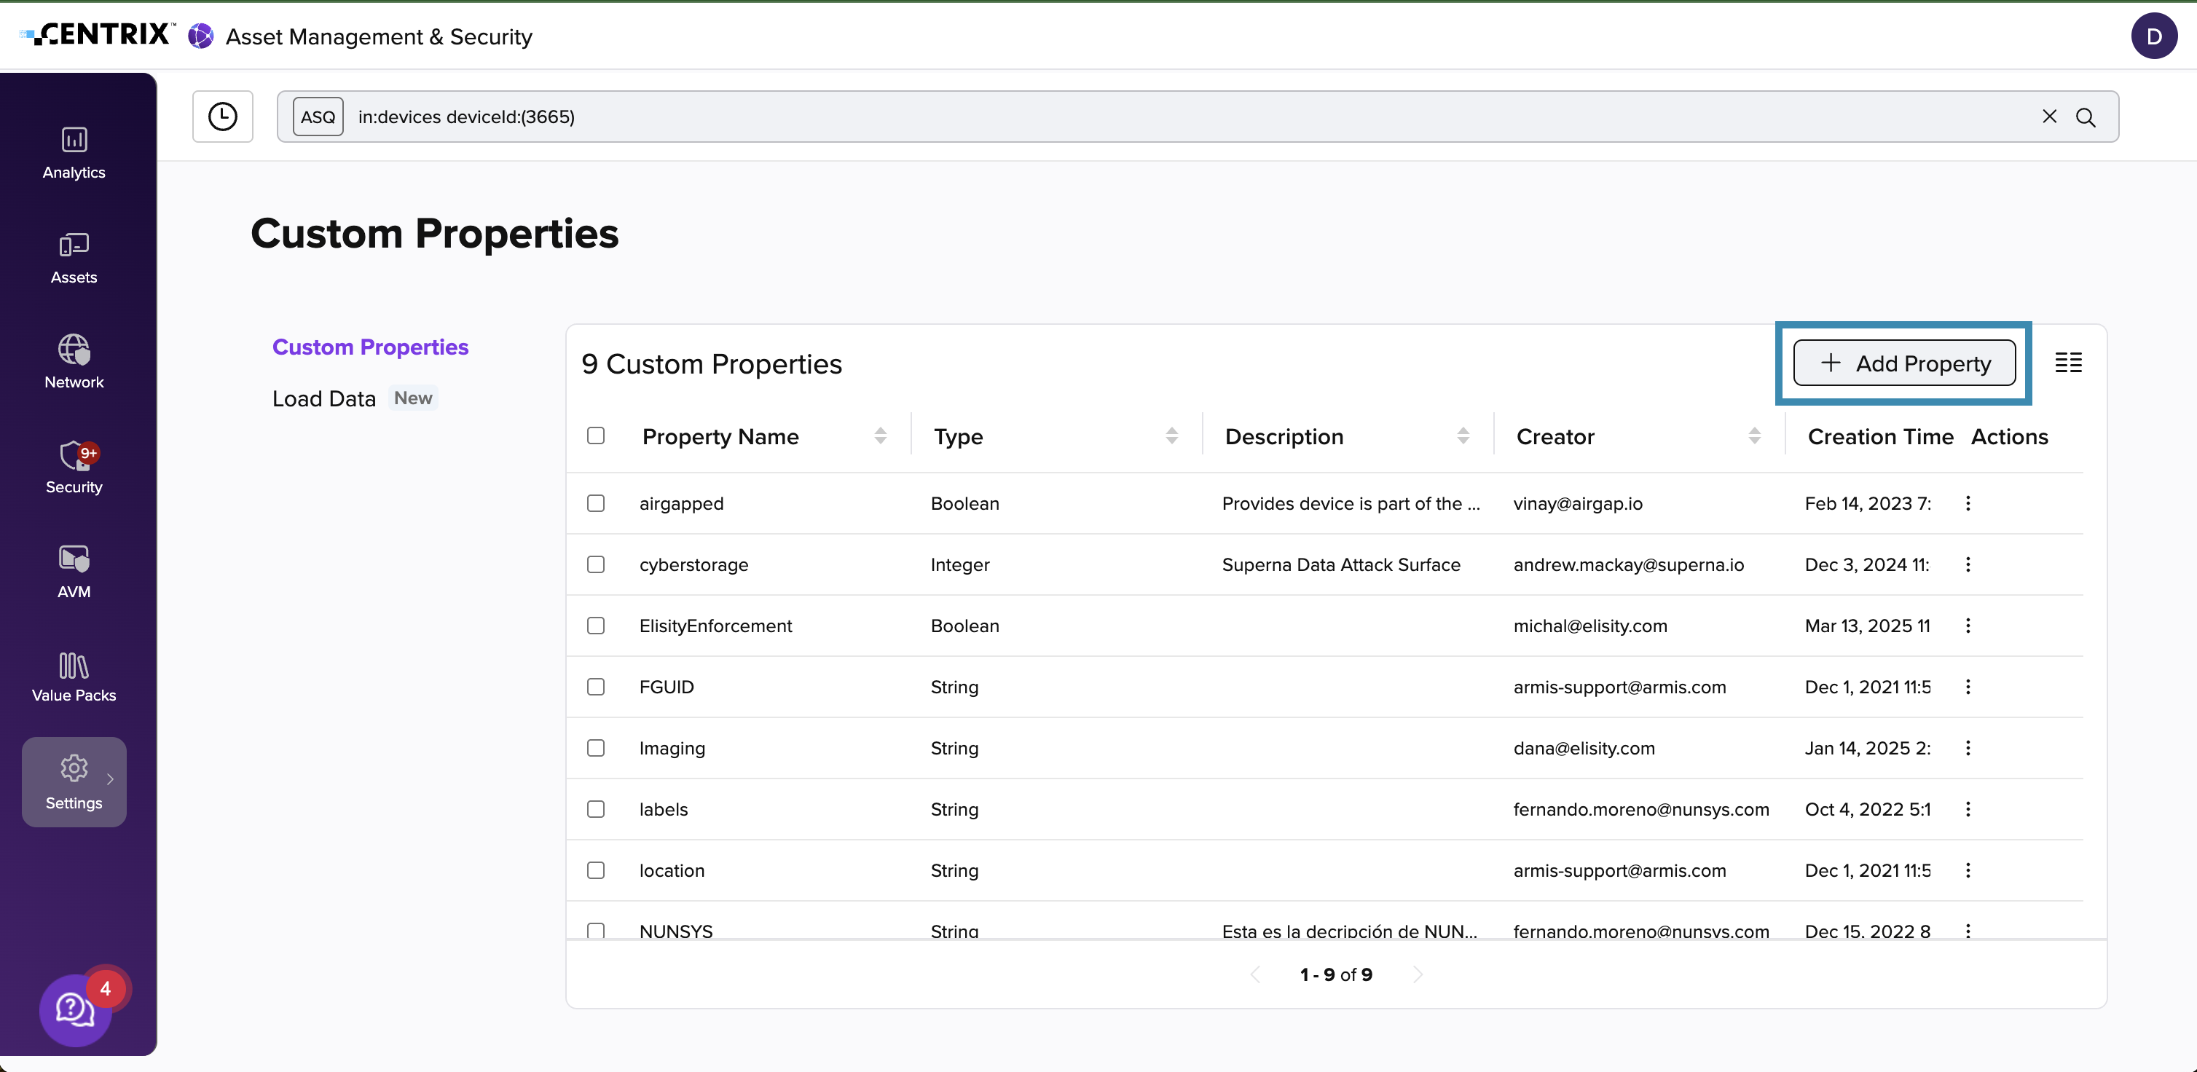2197x1072 pixels.
Task: Open the Analytics section in sidebar
Action: (x=74, y=153)
